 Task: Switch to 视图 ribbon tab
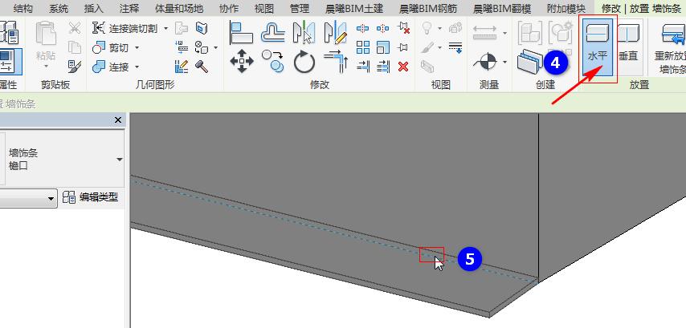pos(263,8)
